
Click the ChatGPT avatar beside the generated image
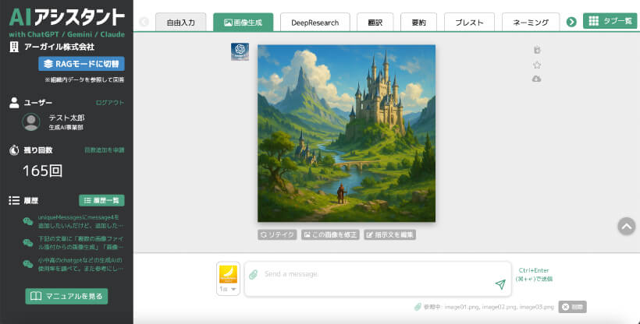(x=240, y=51)
